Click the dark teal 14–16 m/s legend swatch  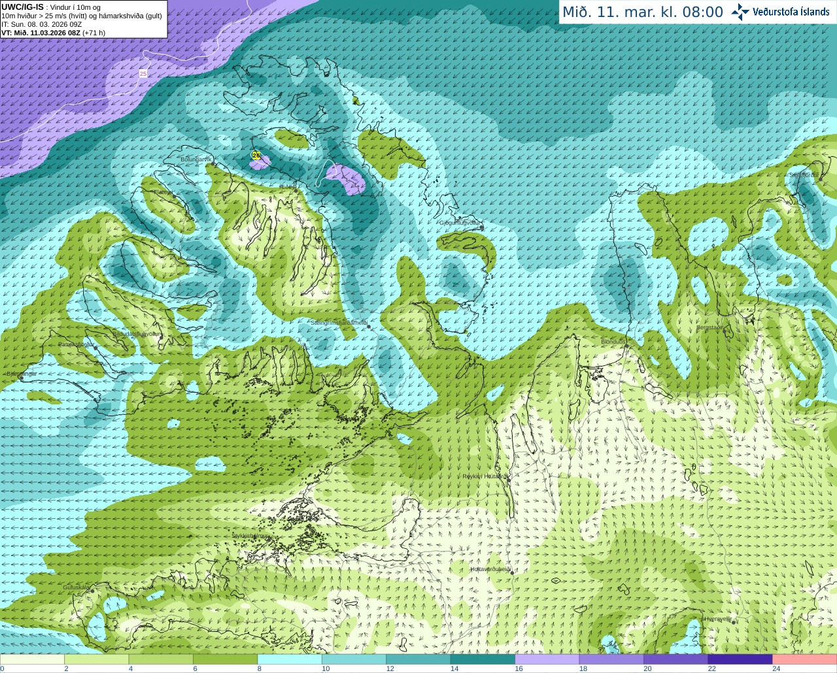coord(483,659)
